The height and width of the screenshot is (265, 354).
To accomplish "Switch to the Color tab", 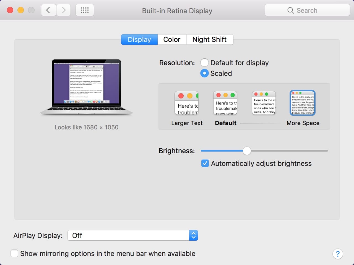I will [172, 40].
